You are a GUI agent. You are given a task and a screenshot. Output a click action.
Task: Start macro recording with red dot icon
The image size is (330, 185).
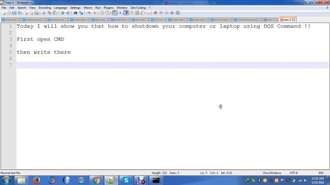[x=155, y=13]
